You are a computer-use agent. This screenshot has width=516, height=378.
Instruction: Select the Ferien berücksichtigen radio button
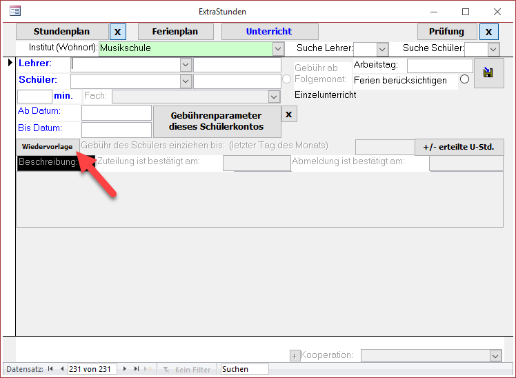pyautogui.click(x=464, y=79)
